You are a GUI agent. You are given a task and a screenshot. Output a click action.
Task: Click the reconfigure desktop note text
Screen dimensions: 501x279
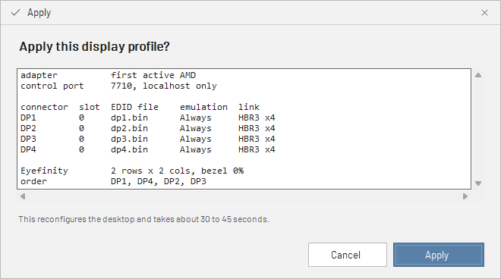coord(143,219)
